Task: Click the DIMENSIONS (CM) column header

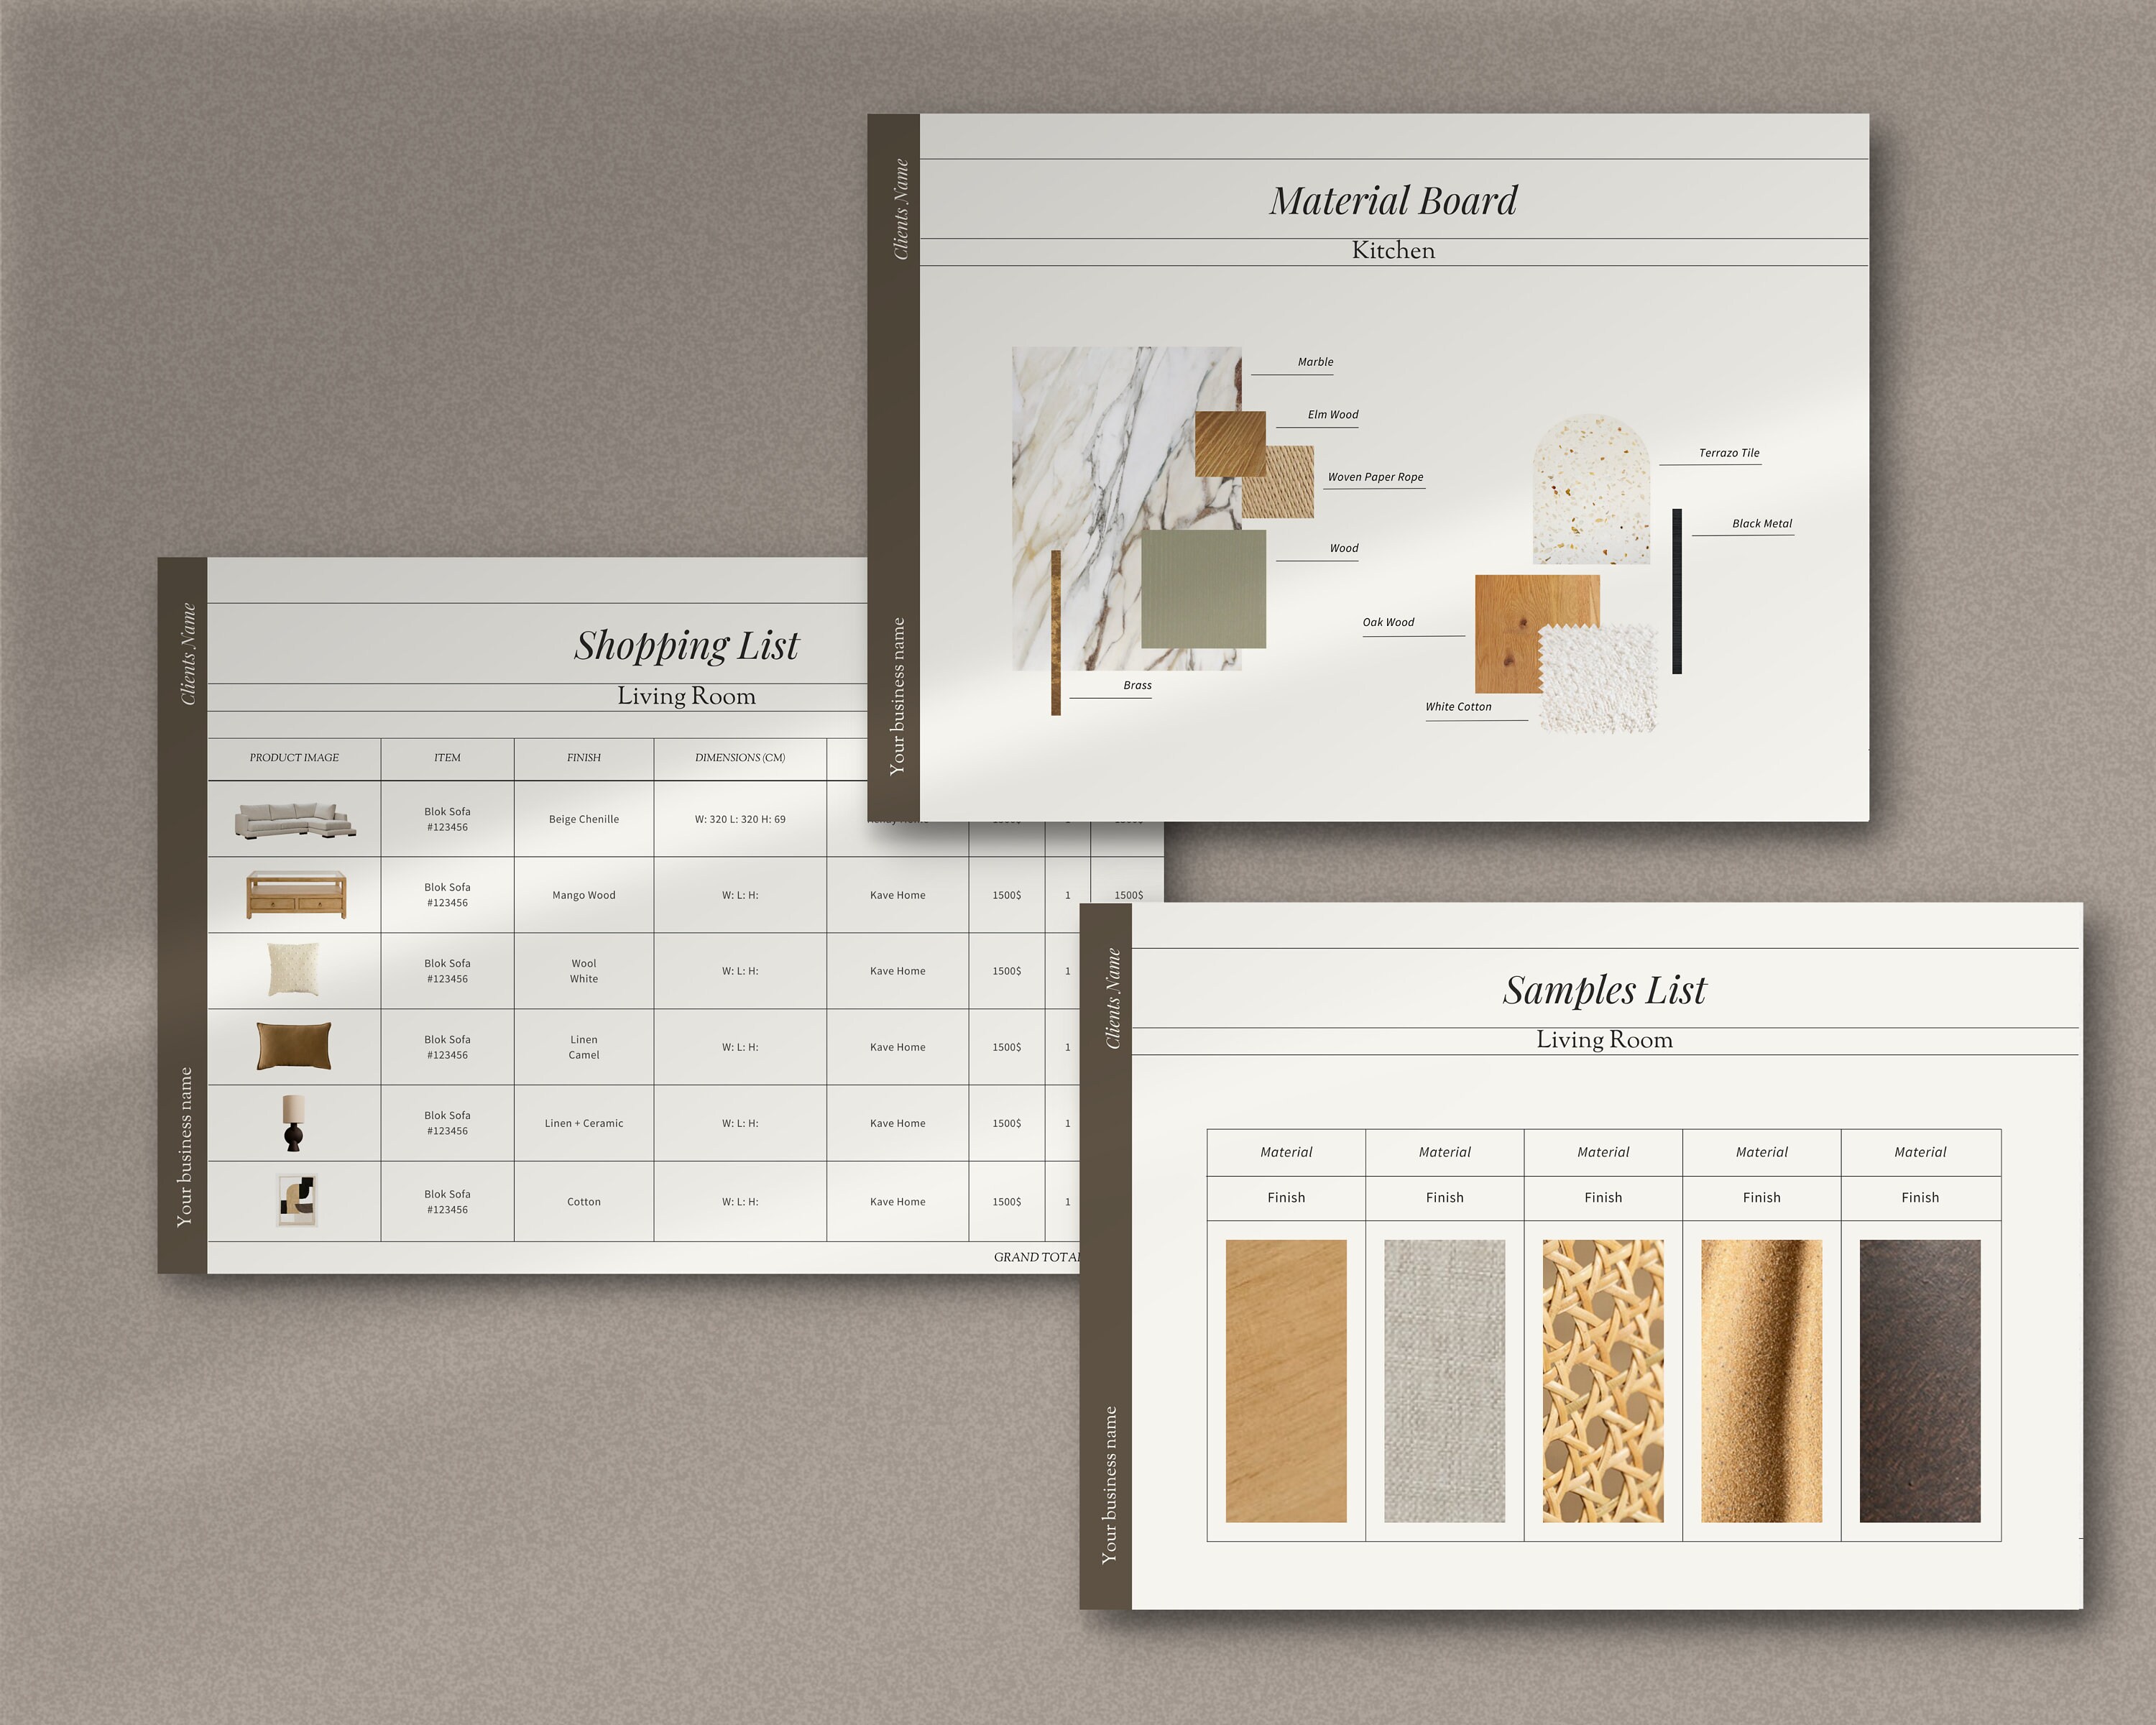Action: (740, 758)
